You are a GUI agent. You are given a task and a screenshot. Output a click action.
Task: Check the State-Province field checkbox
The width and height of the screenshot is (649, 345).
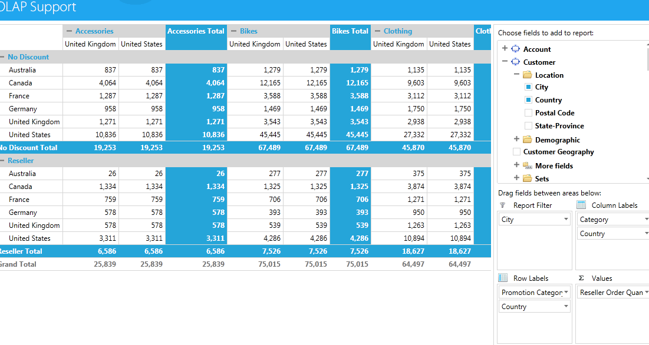click(x=528, y=125)
